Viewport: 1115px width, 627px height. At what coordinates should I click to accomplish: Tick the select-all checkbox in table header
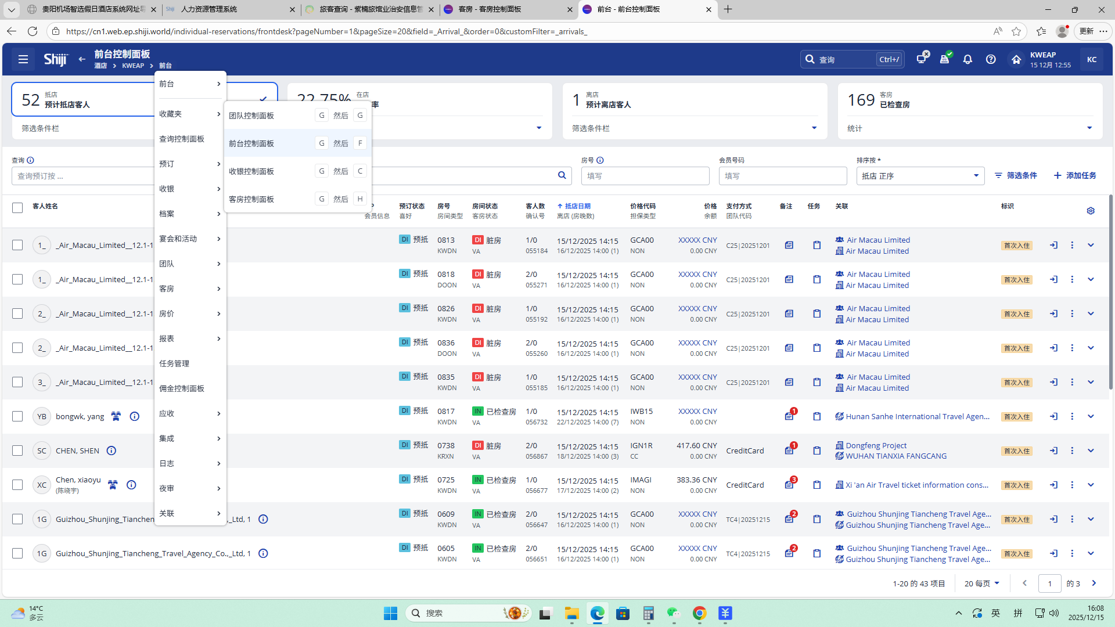(x=17, y=208)
